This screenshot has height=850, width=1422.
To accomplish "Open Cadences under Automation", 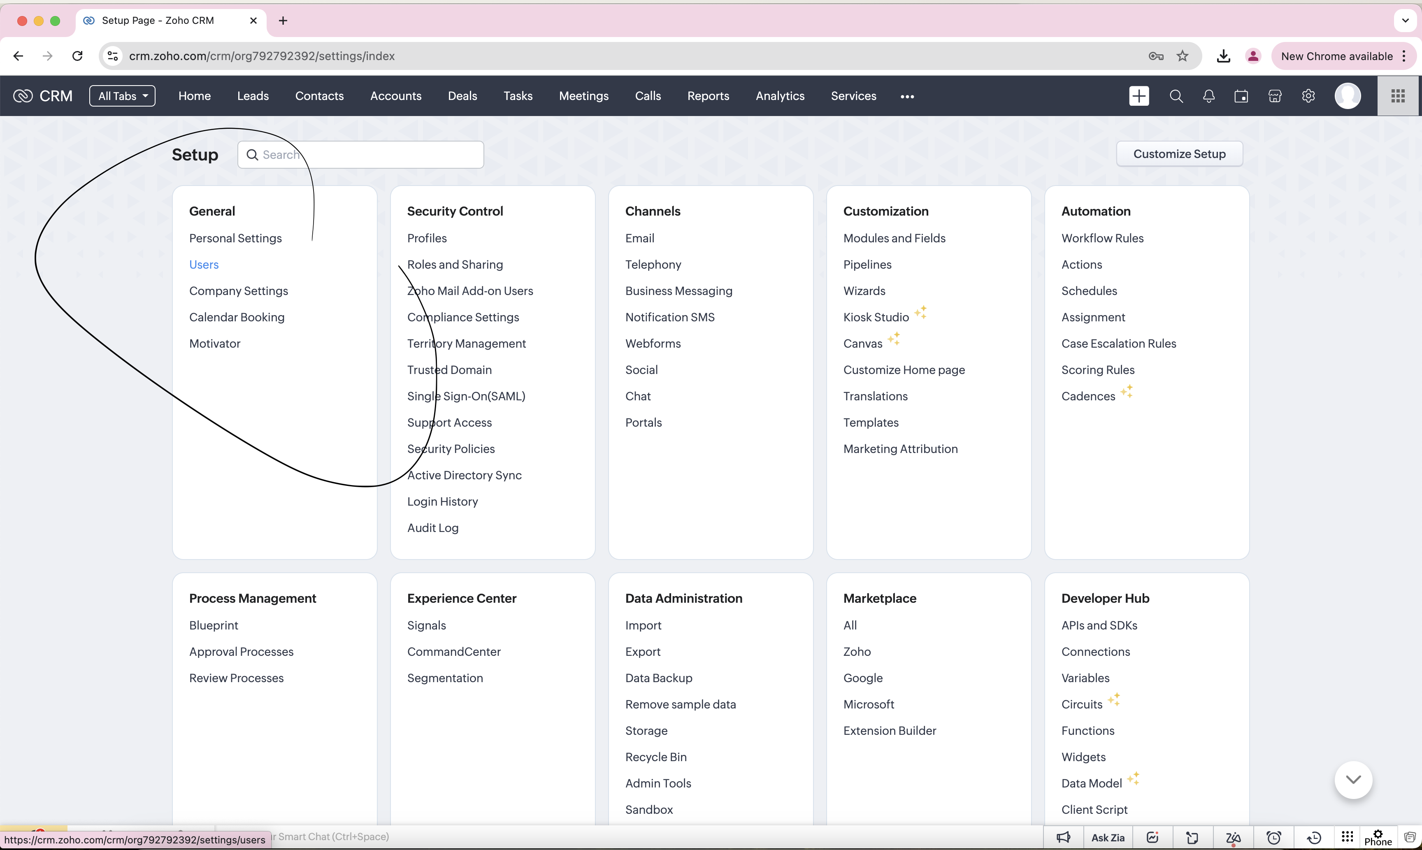I will (1087, 396).
